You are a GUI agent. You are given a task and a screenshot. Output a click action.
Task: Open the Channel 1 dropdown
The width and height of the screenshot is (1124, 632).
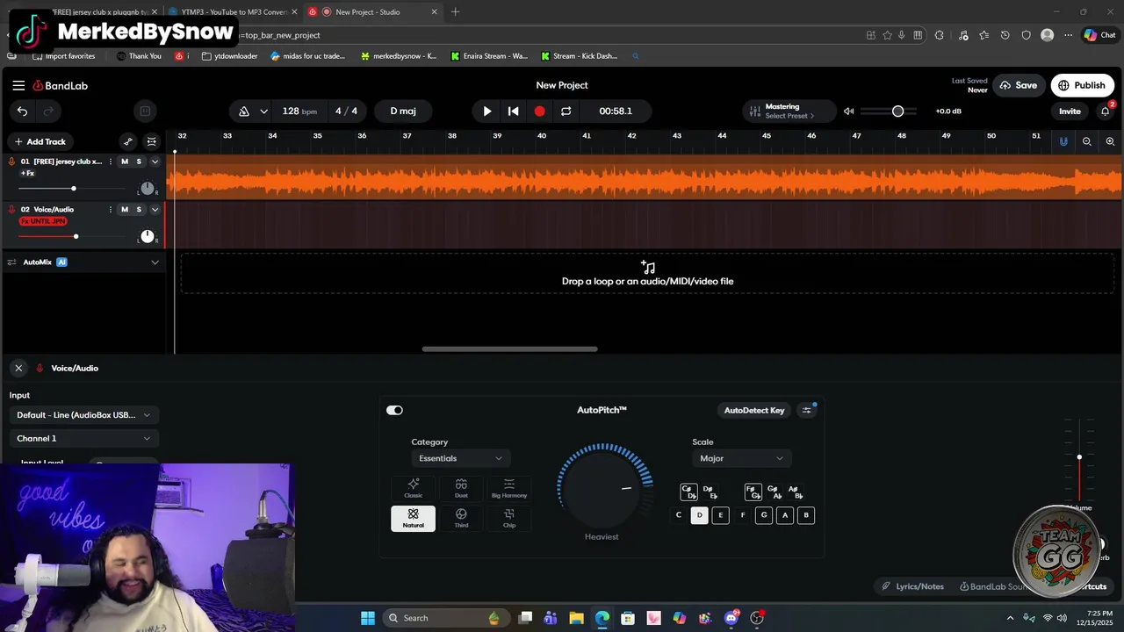point(83,438)
